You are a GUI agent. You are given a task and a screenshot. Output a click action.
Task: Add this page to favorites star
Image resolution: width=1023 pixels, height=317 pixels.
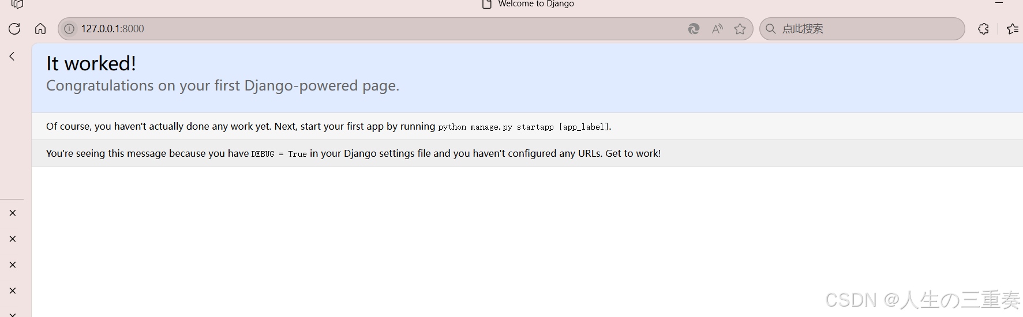click(740, 29)
